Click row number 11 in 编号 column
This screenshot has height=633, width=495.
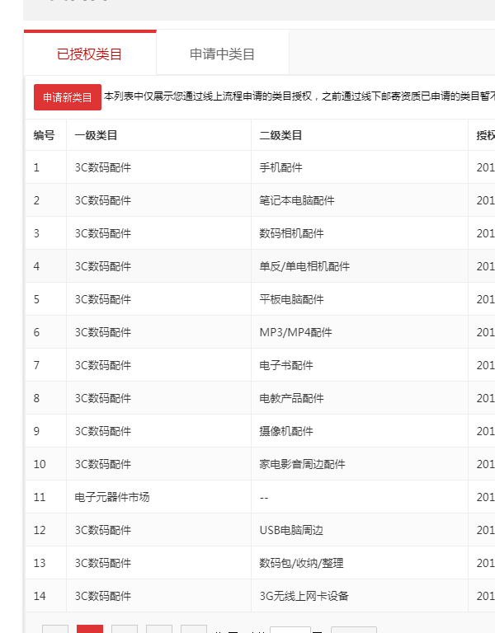point(40,497)
